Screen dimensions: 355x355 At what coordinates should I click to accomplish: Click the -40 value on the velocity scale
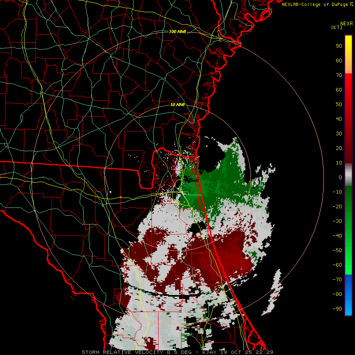coord(337,236)
